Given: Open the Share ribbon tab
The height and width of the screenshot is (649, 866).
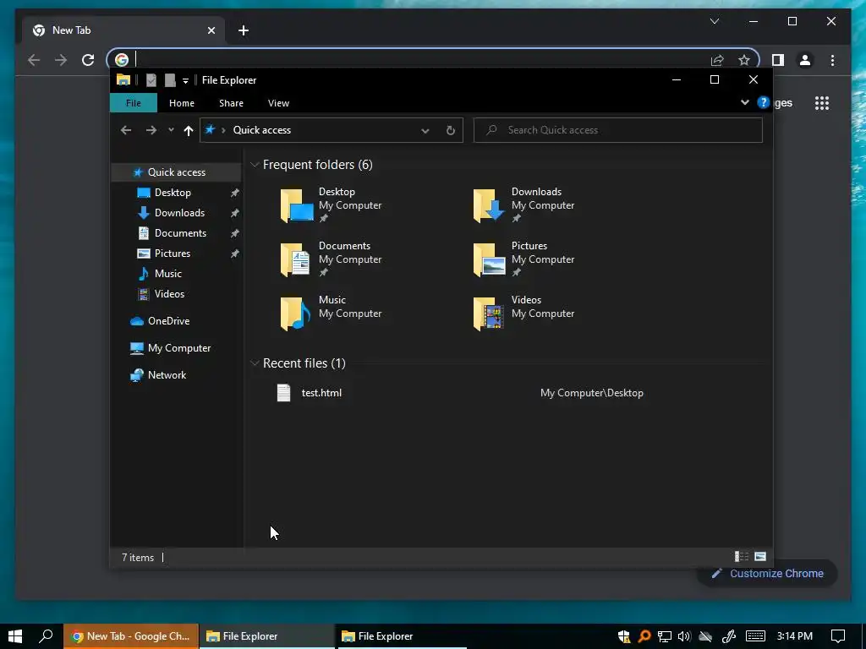Looking at the screenshot, I should point(231,103).
